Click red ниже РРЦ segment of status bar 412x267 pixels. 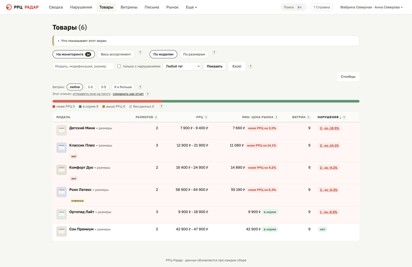point(107,101)
